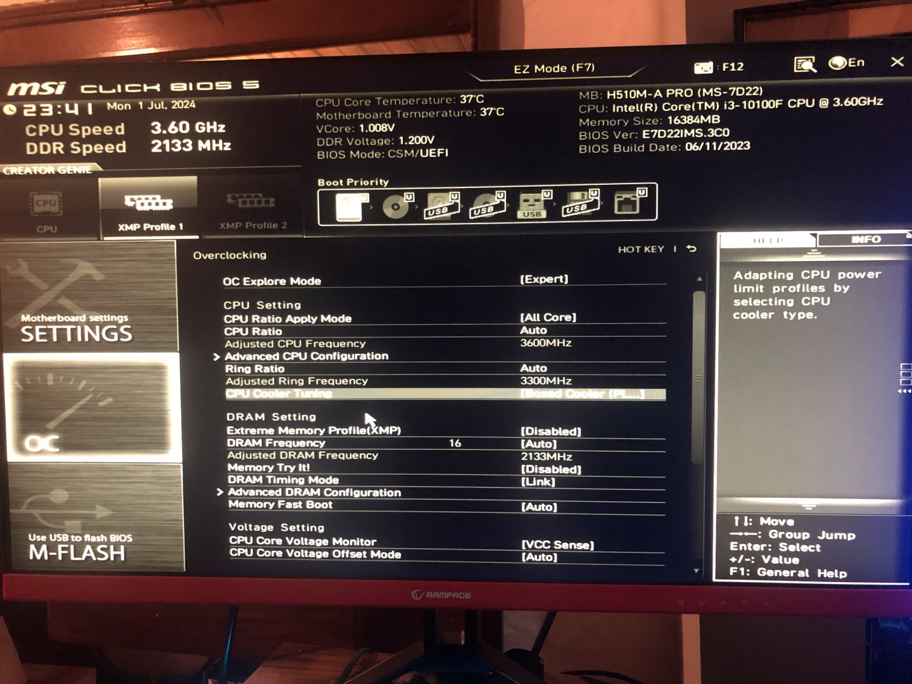Image resolution: width=912 pixels, height=684 pixels.
Task: Click the CPU Setting section heading
Action: (262, 305)
